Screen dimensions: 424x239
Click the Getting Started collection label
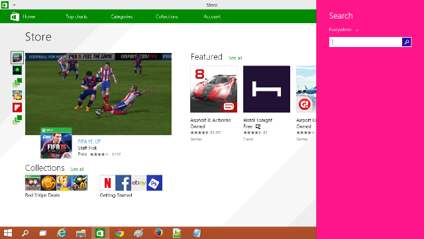pyautogui.click(x=116, y=195)
